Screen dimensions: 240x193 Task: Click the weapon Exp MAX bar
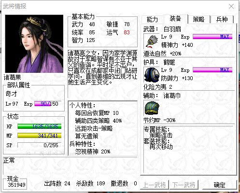[212, 37]
